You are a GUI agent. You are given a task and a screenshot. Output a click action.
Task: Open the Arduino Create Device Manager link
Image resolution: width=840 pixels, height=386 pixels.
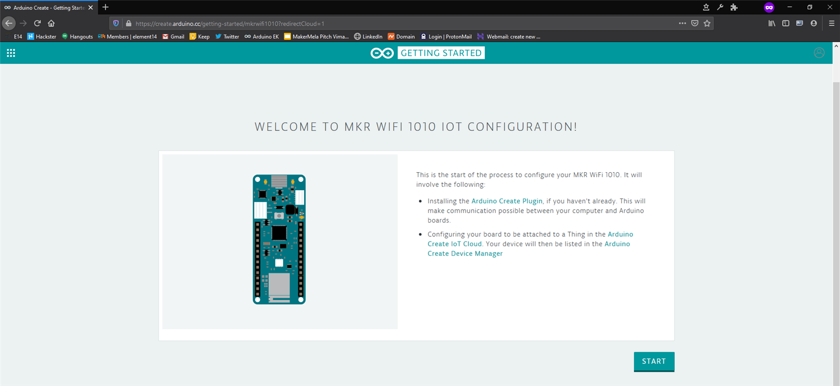click(x=465, y=254)
